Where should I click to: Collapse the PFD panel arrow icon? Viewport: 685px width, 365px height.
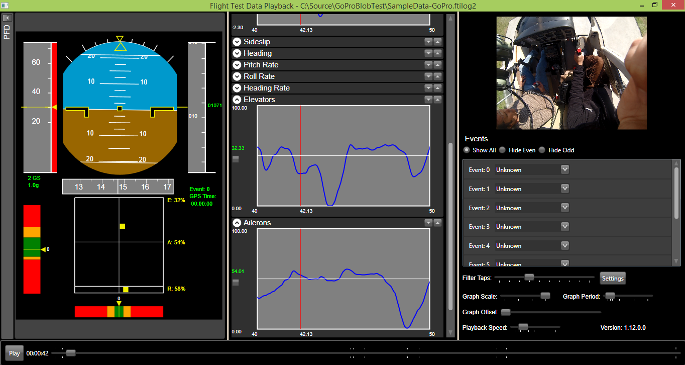point(7,18)
